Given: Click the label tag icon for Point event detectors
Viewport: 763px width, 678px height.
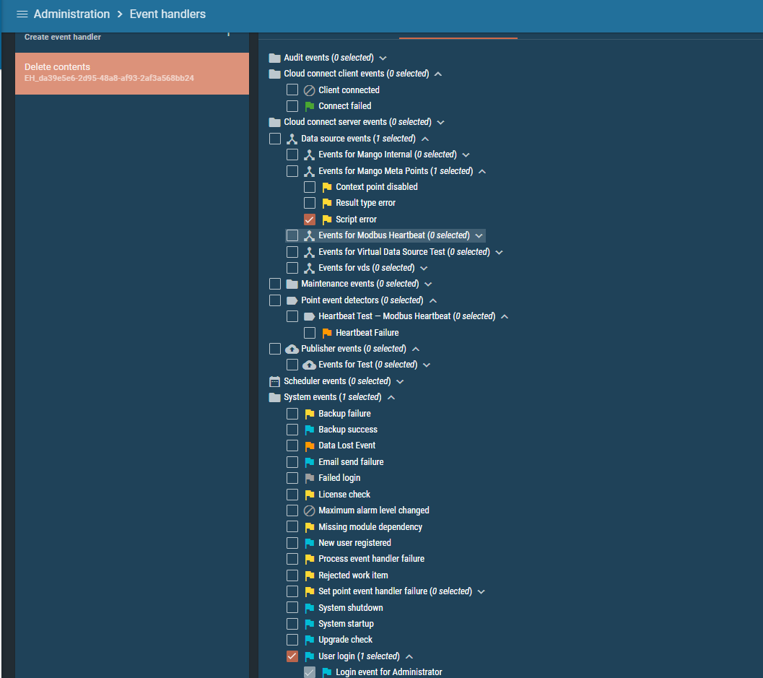Looking at the screenshot, I should click(x=292, y=300).
